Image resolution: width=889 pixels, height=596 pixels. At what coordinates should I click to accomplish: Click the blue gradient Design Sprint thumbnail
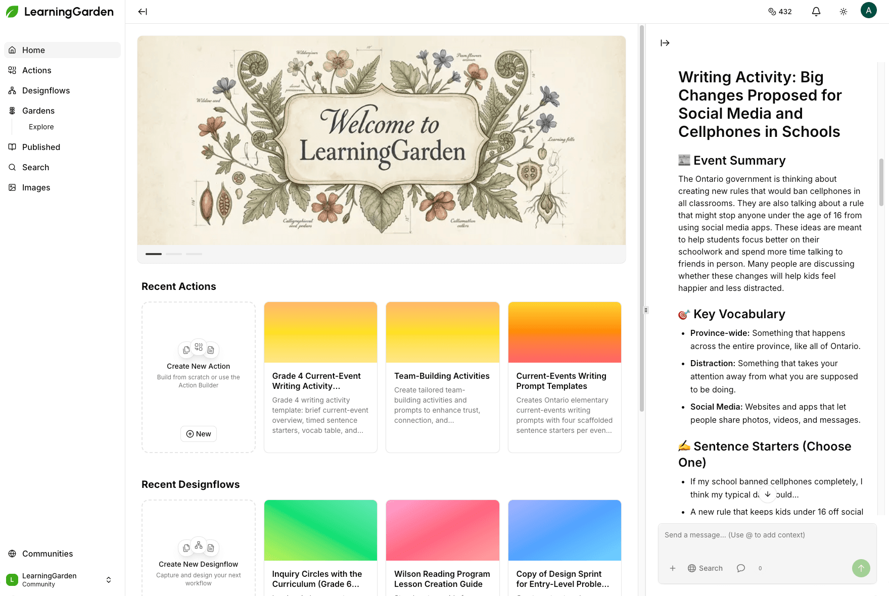click(x=565, y=530)
